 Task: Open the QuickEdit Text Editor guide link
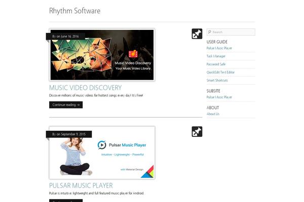220,72
